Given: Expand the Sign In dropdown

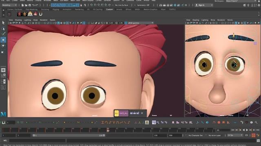Looking at the screenshot, I should click(x=204, y=5).
